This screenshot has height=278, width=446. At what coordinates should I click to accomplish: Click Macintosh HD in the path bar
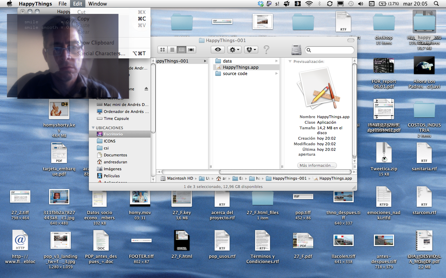click(x=179, y=178)
